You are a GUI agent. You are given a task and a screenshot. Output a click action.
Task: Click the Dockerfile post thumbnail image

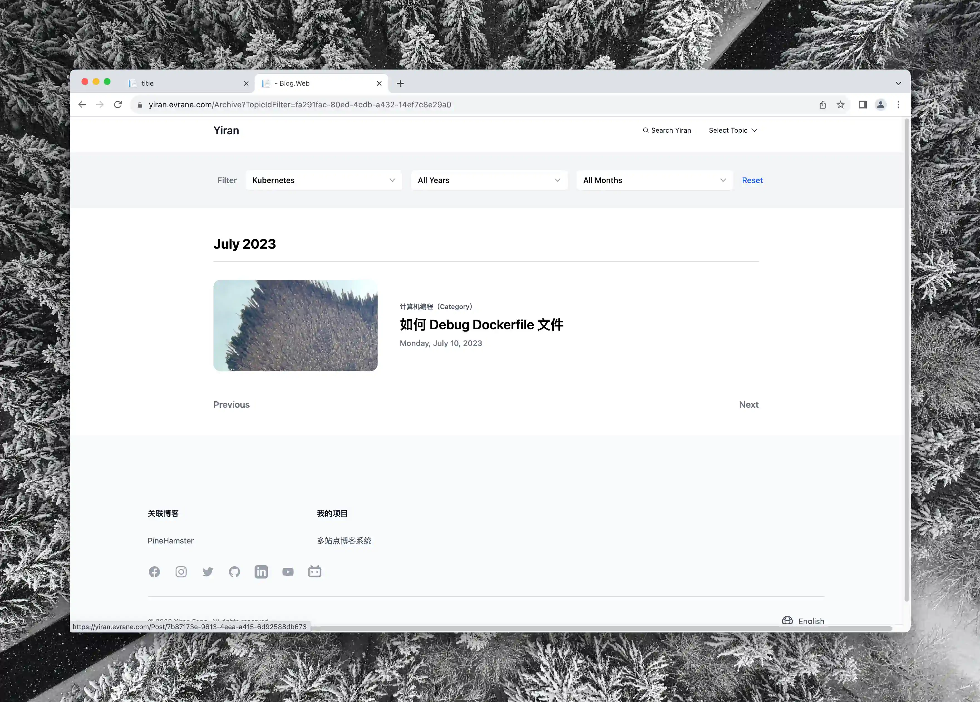[x=295, y=325]
